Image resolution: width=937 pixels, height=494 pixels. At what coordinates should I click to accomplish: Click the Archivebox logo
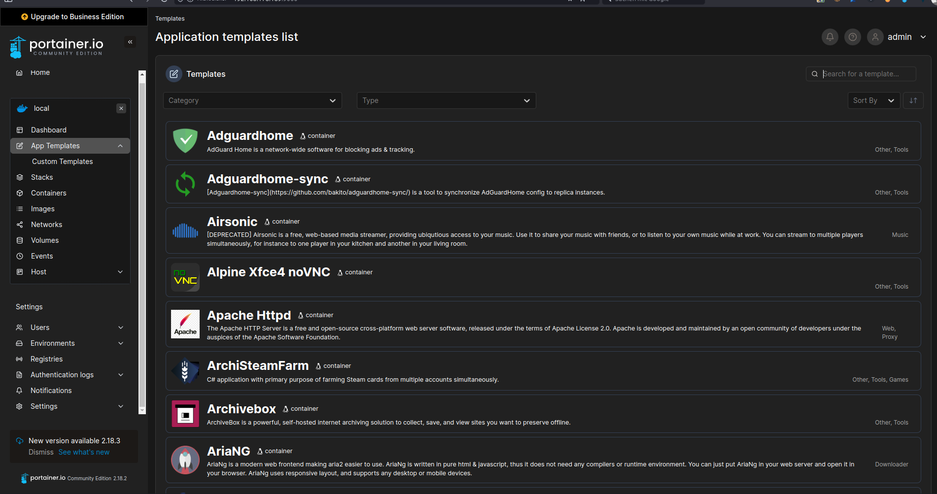[x=185, y=414]
